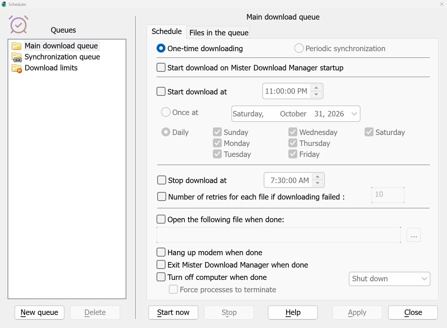Click the alarm clock scheduler icon

pos(19,24)
